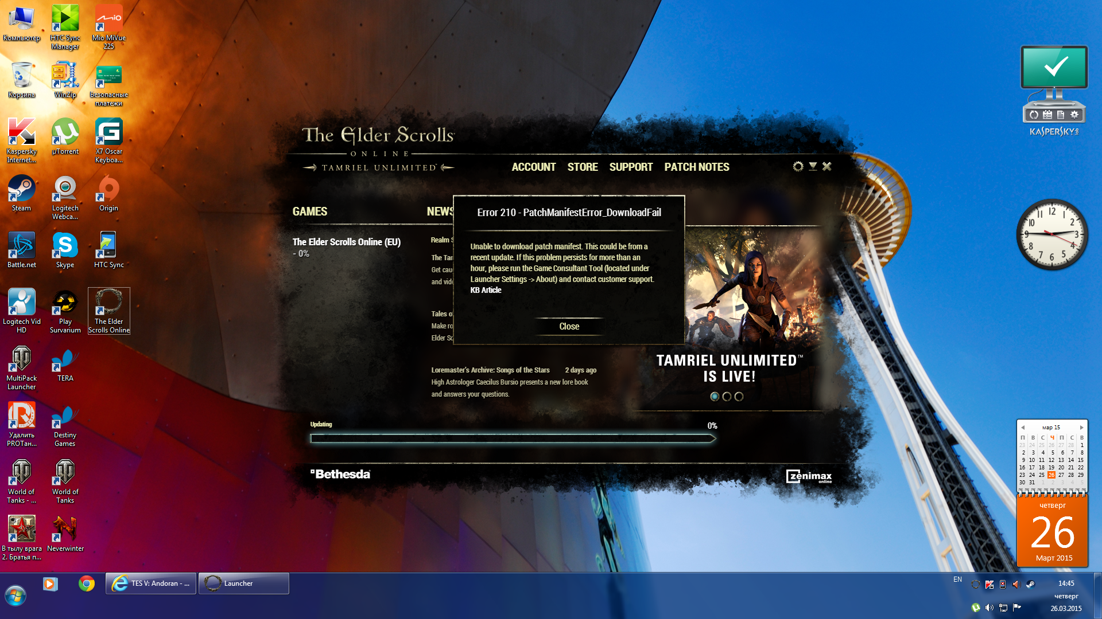The image size is (1102, 619).
Task: Open Windows Media Player from taskbar
Action: point(50,583)
